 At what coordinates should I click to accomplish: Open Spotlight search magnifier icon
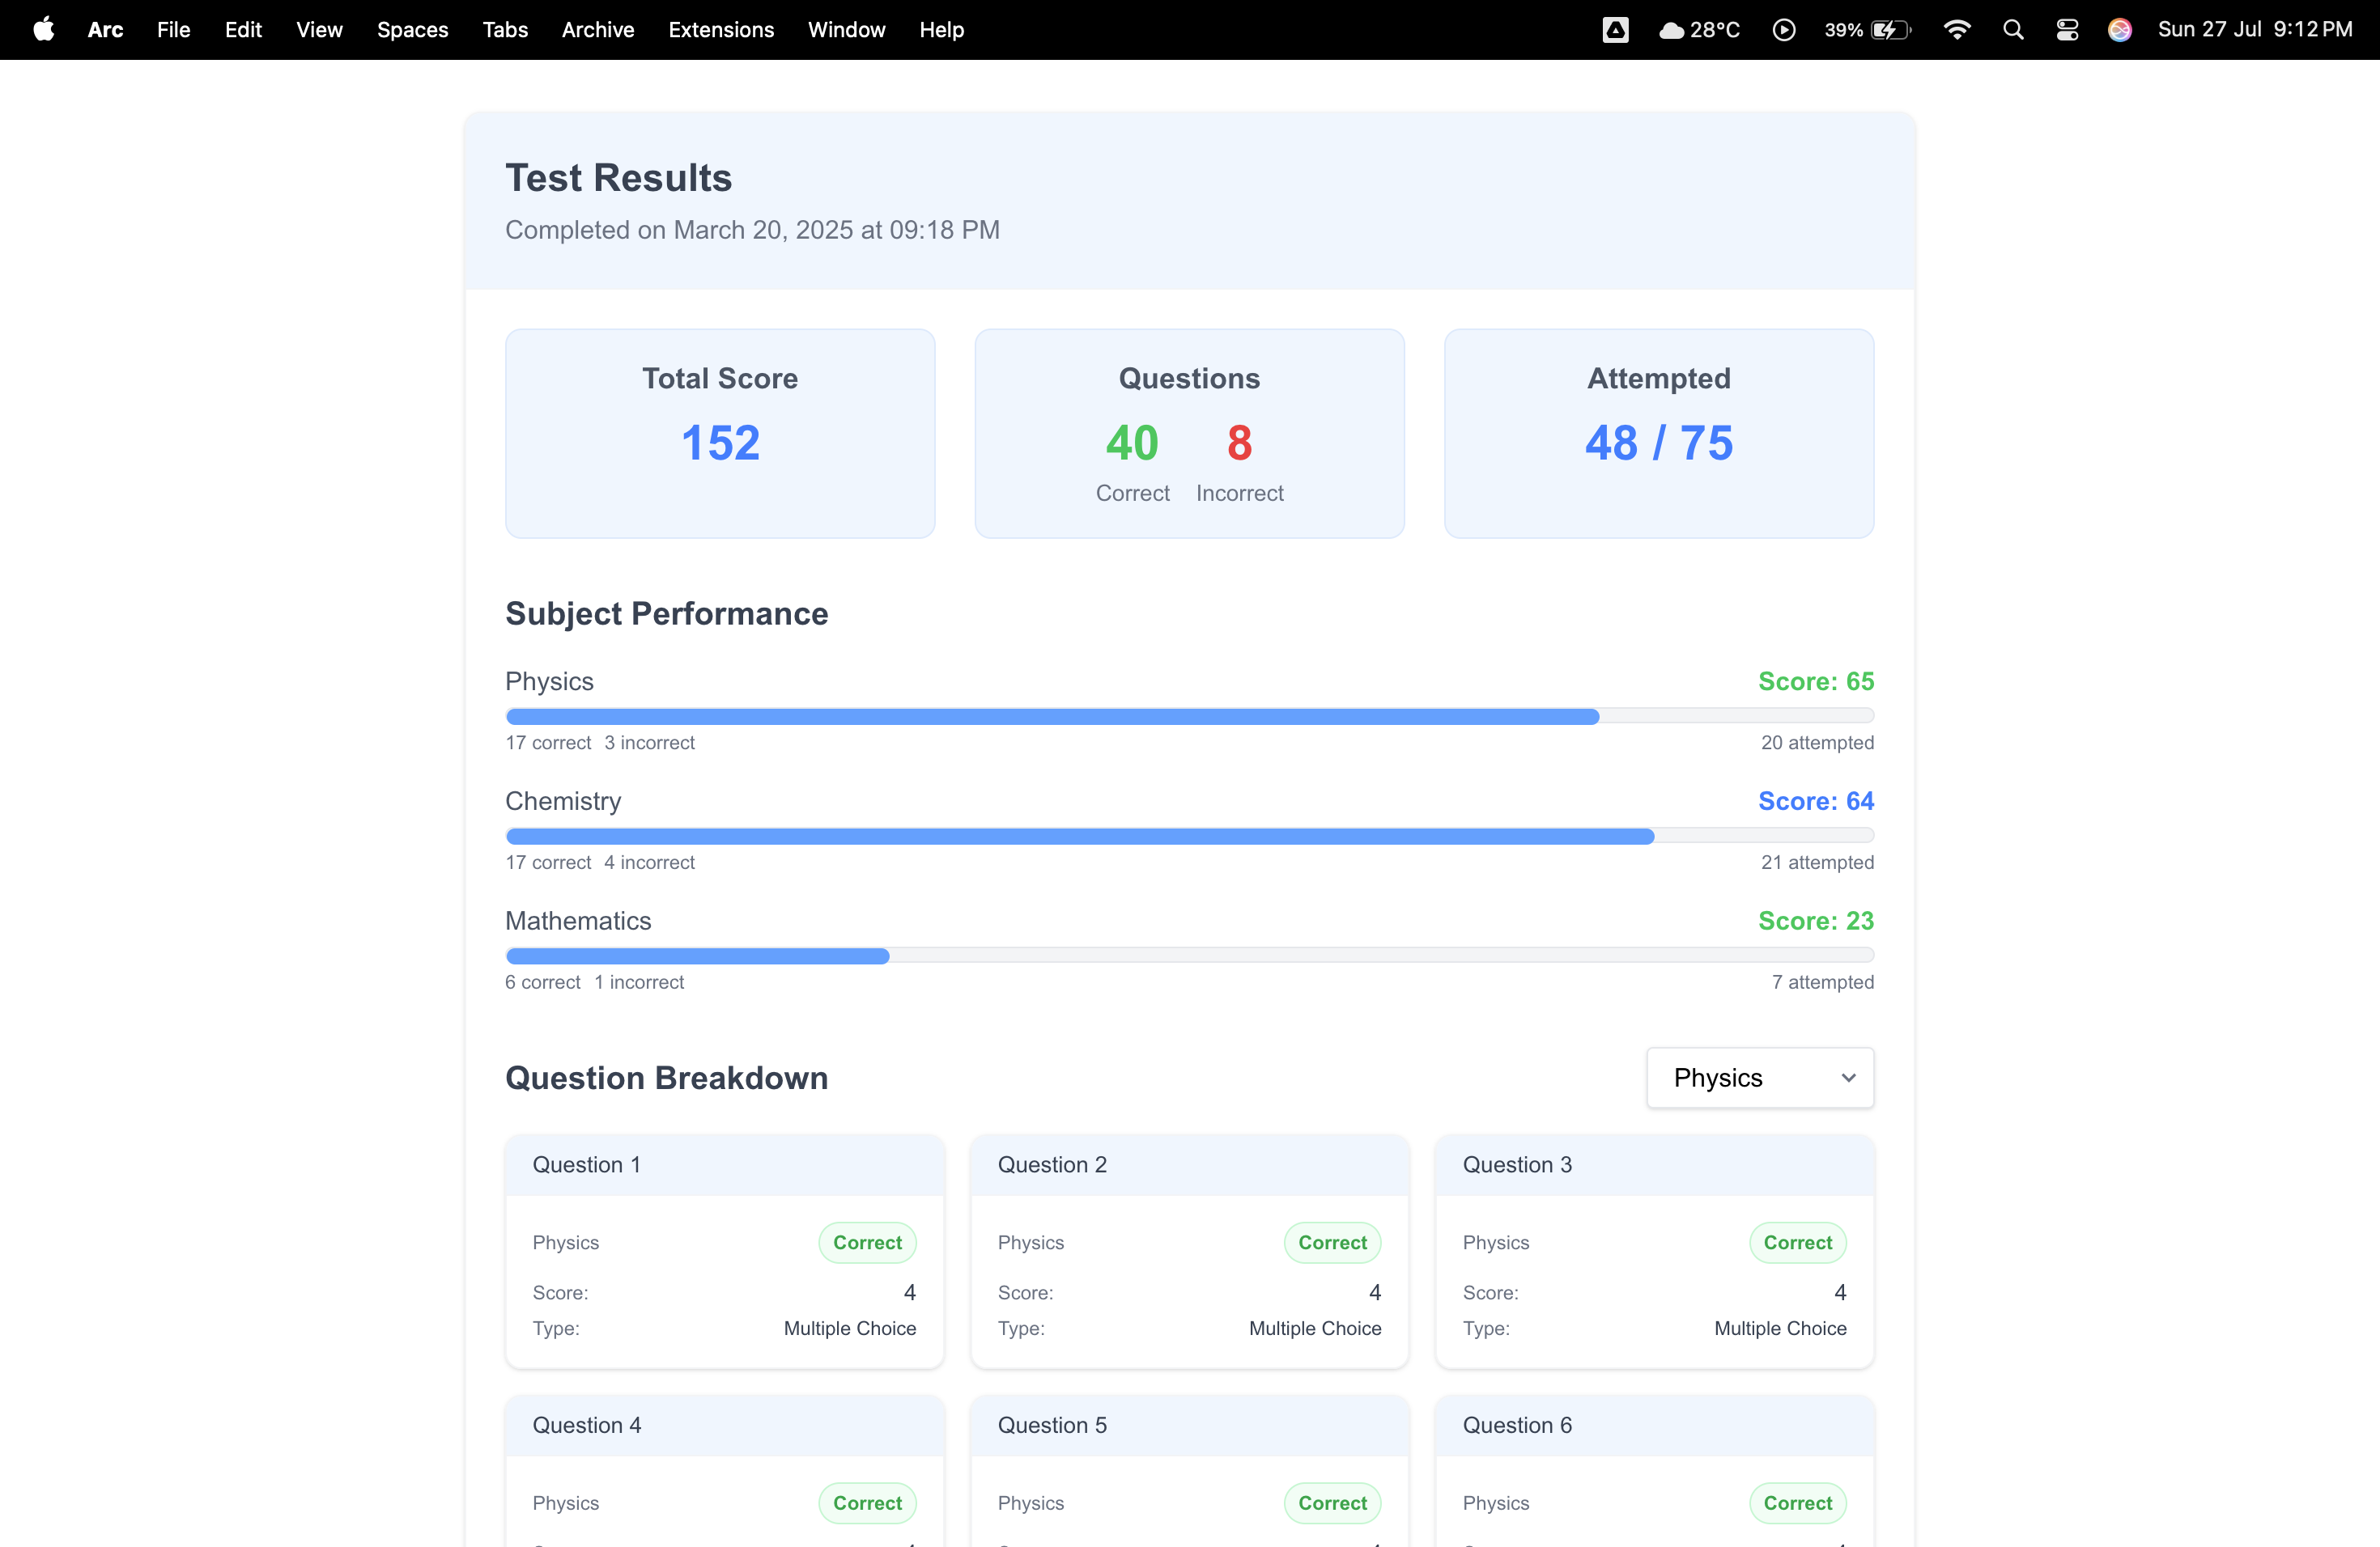[2013, 29]
